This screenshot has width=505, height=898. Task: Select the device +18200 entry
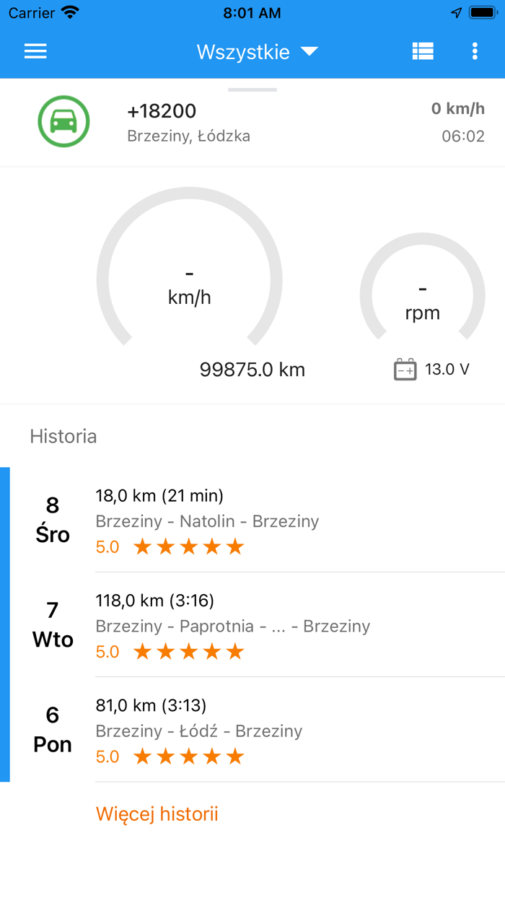160,110
